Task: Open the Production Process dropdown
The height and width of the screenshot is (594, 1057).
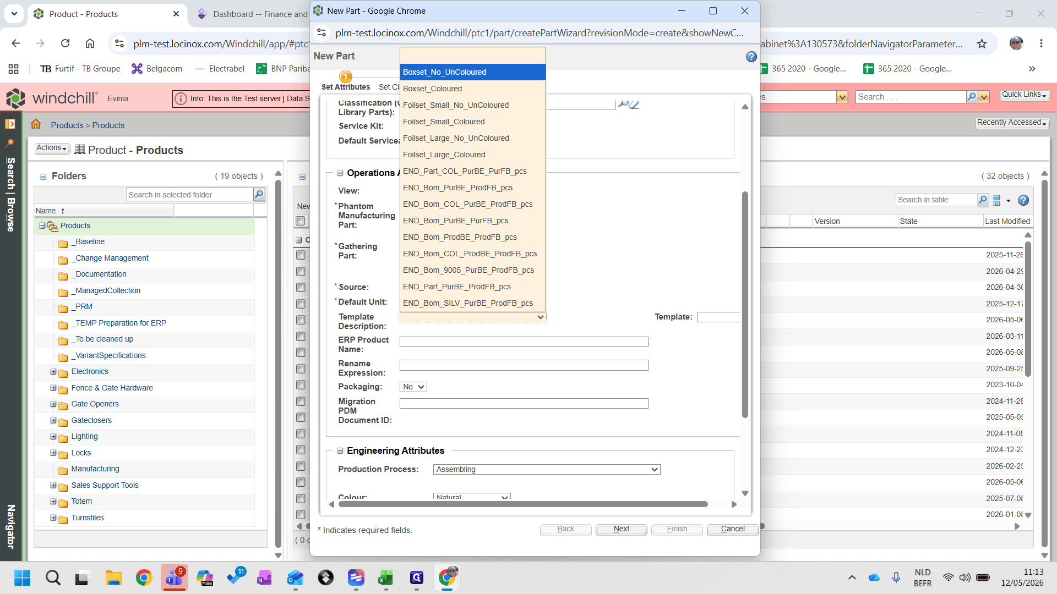Action: (x=547, y=469)
